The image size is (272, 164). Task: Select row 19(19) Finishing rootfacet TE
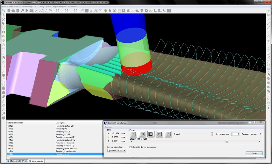55,146
